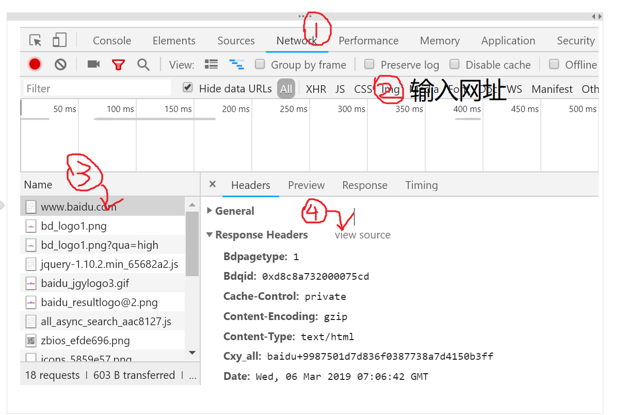Click the Content-Type header value text/html
The height and width of the screenshot is (415, 643).
pos(328,337)
